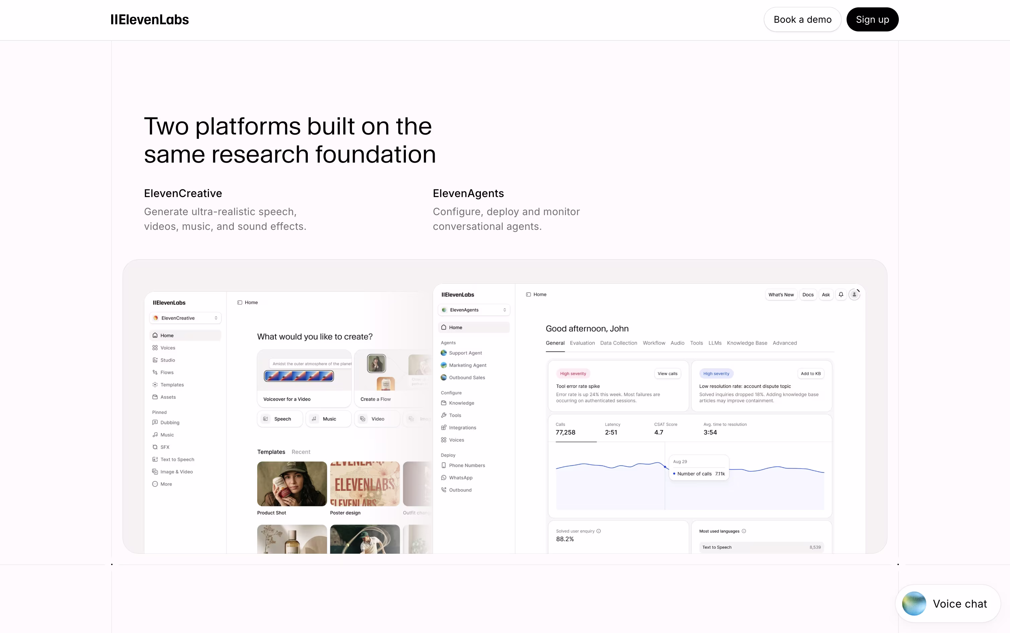The image size is (1010, 633).
Task: Switch to the Recent tab
Action: pos(301,452)
